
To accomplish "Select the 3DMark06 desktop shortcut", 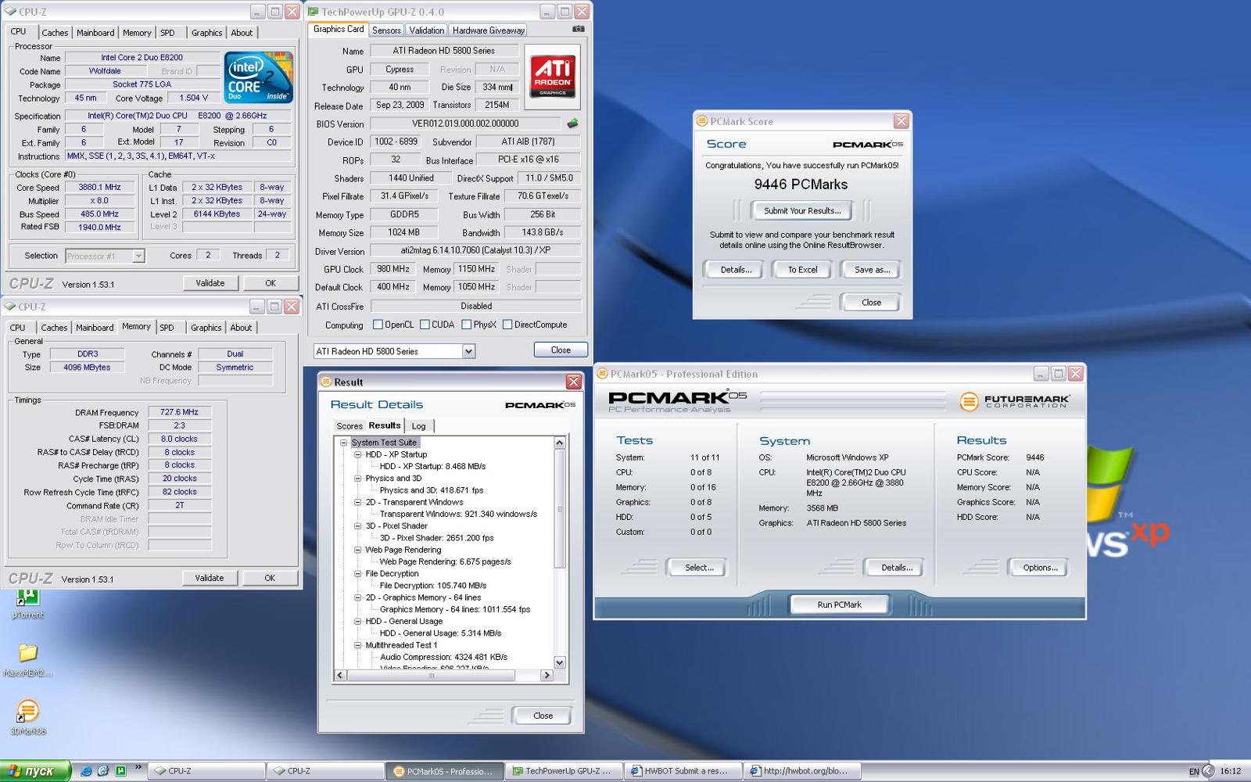I will (28, 716).
